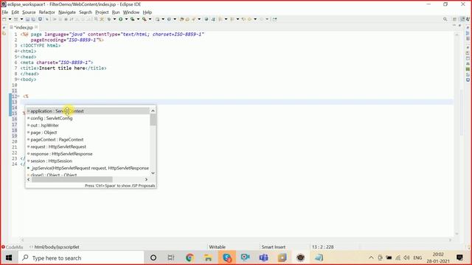Select 'session : HttpSession' proposal
472x265 pixels.
coord(88,161)
